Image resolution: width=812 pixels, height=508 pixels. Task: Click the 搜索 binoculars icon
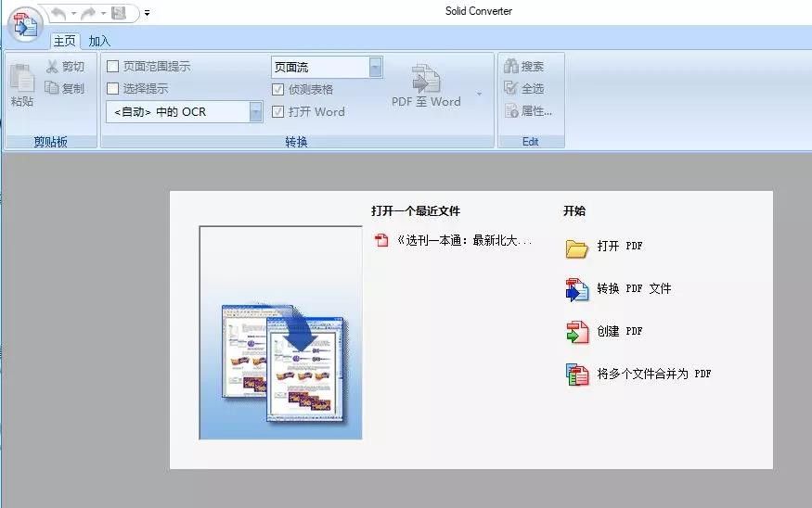coord(511,66)
